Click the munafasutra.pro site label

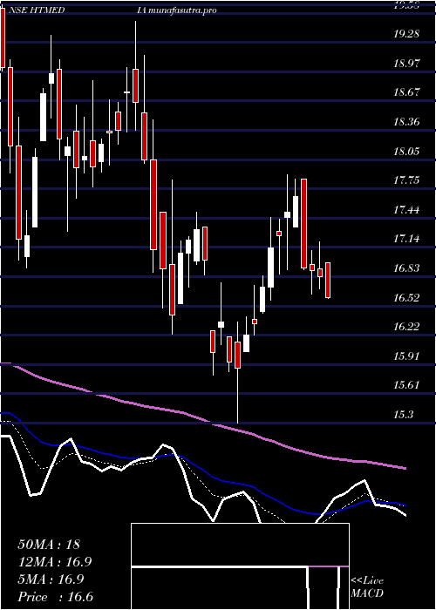[182, 10]
